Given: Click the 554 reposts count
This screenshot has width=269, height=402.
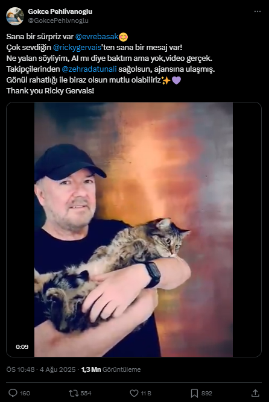Looking at the screenshot, I should click(86, 394).
